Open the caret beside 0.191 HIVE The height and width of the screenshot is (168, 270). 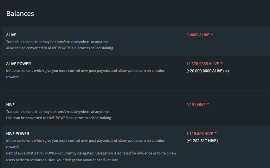[208, 104]
